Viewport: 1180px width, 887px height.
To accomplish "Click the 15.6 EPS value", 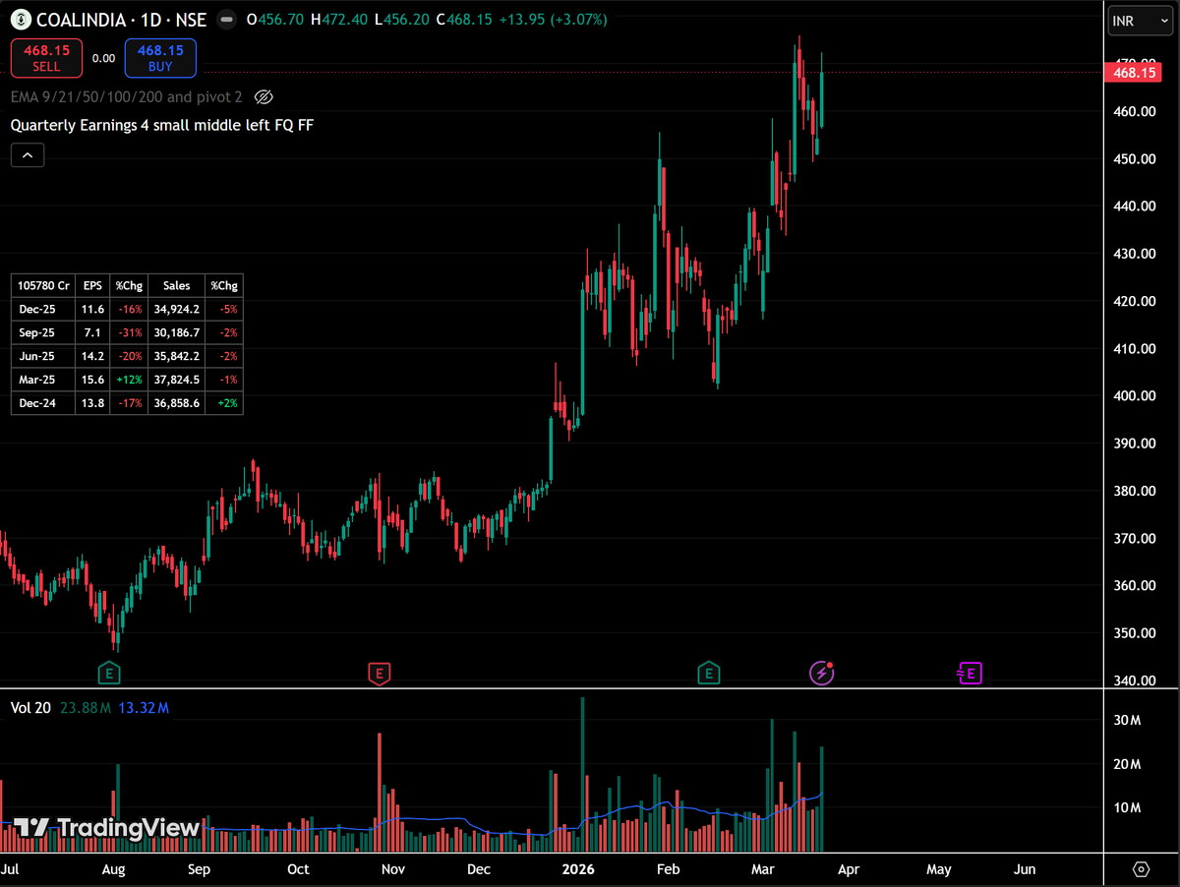I will (x=92, y=379).
